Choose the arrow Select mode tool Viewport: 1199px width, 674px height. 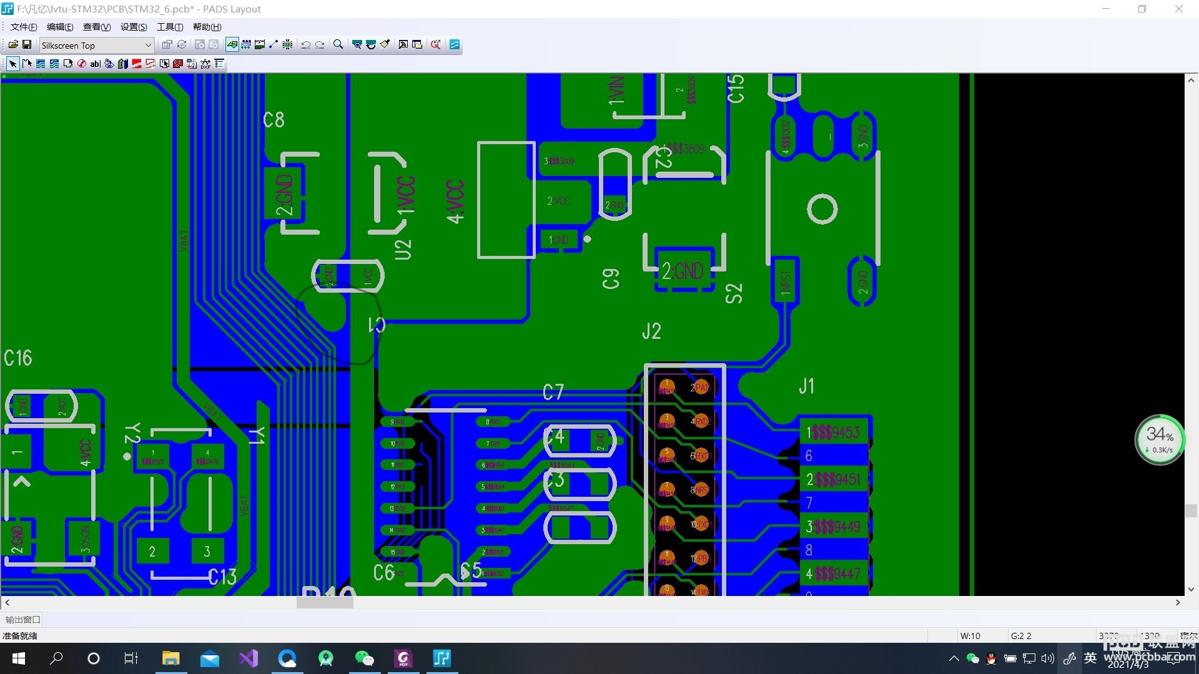click(12, 64)
